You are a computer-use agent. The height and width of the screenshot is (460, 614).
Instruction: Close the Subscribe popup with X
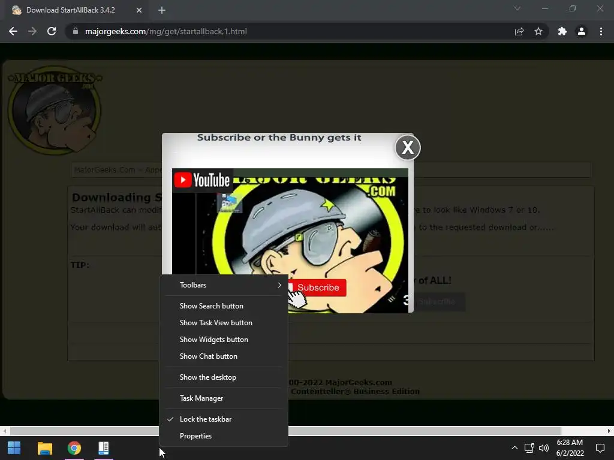(x=408, y=147)
